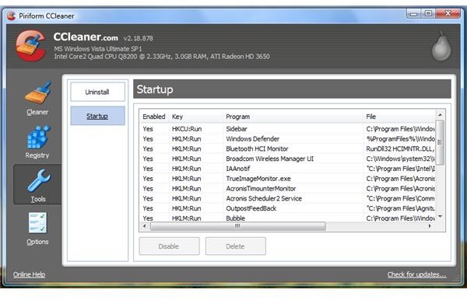Switch to the Uninstall tab
Image resolution: width=467 pixels, height=300 pixels.
click(97, 92)
